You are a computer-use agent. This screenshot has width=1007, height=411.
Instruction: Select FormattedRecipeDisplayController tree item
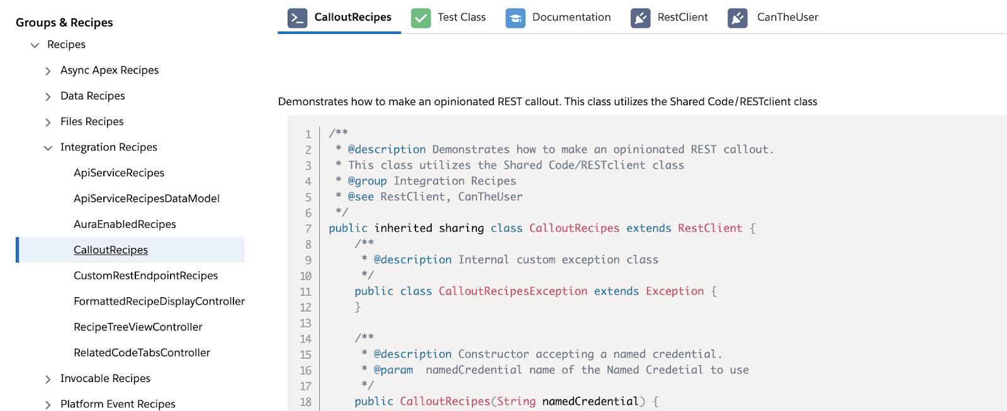(x=159, y=301)
